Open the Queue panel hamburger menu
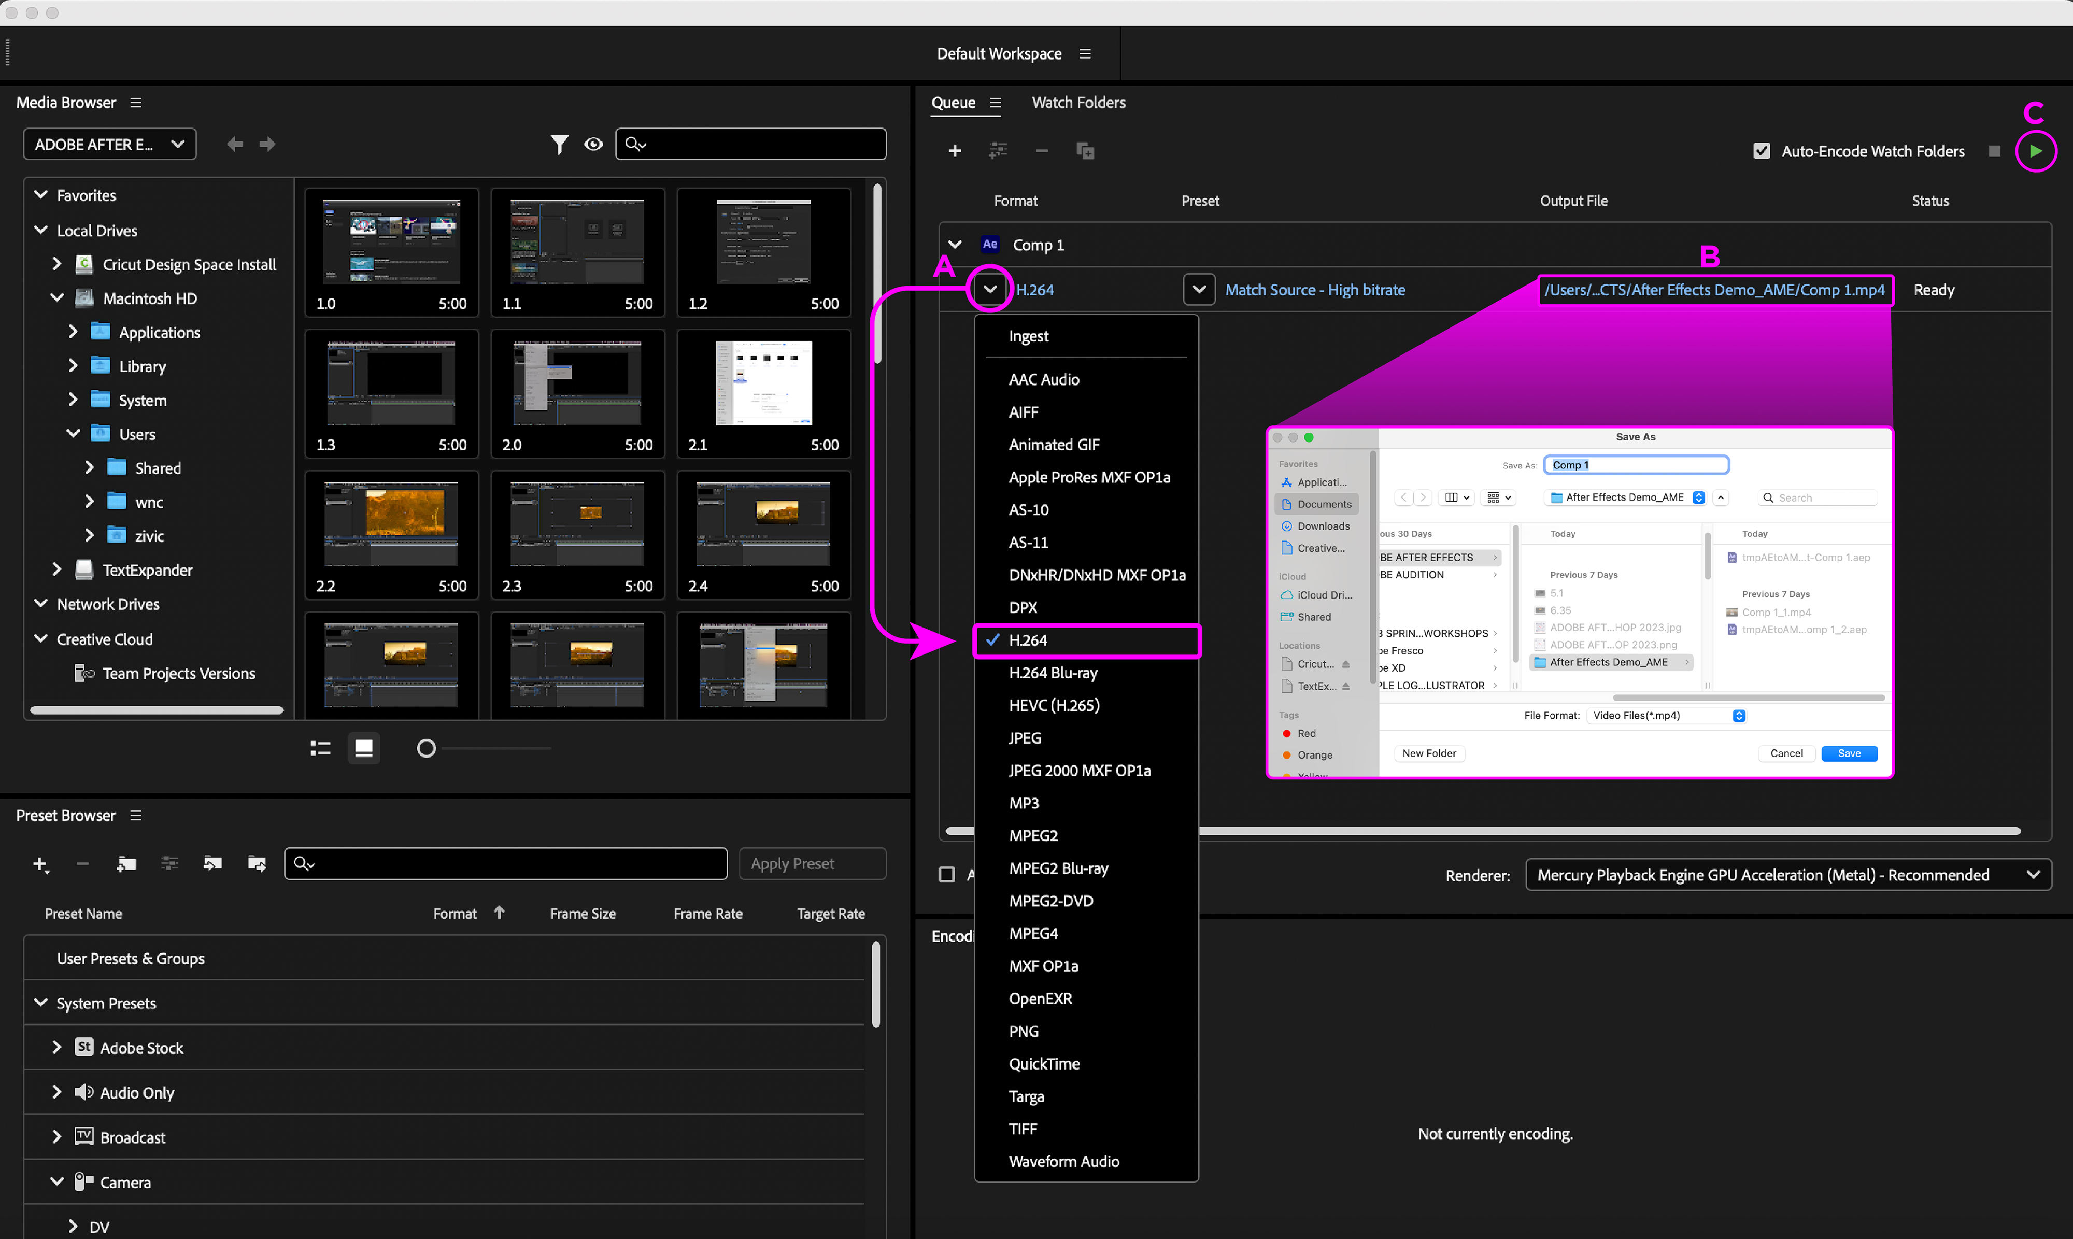Screen dimensions: 2073x1239 tap(995, 103)
